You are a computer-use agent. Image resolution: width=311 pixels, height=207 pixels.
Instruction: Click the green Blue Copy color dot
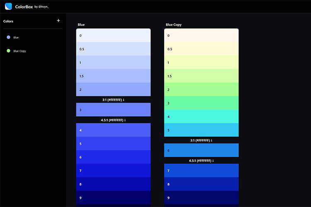coord(8,51)
